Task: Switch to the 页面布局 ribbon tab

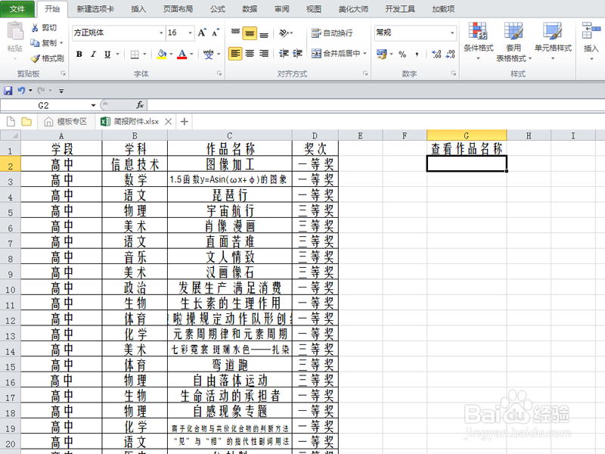Action: (178, 9)
